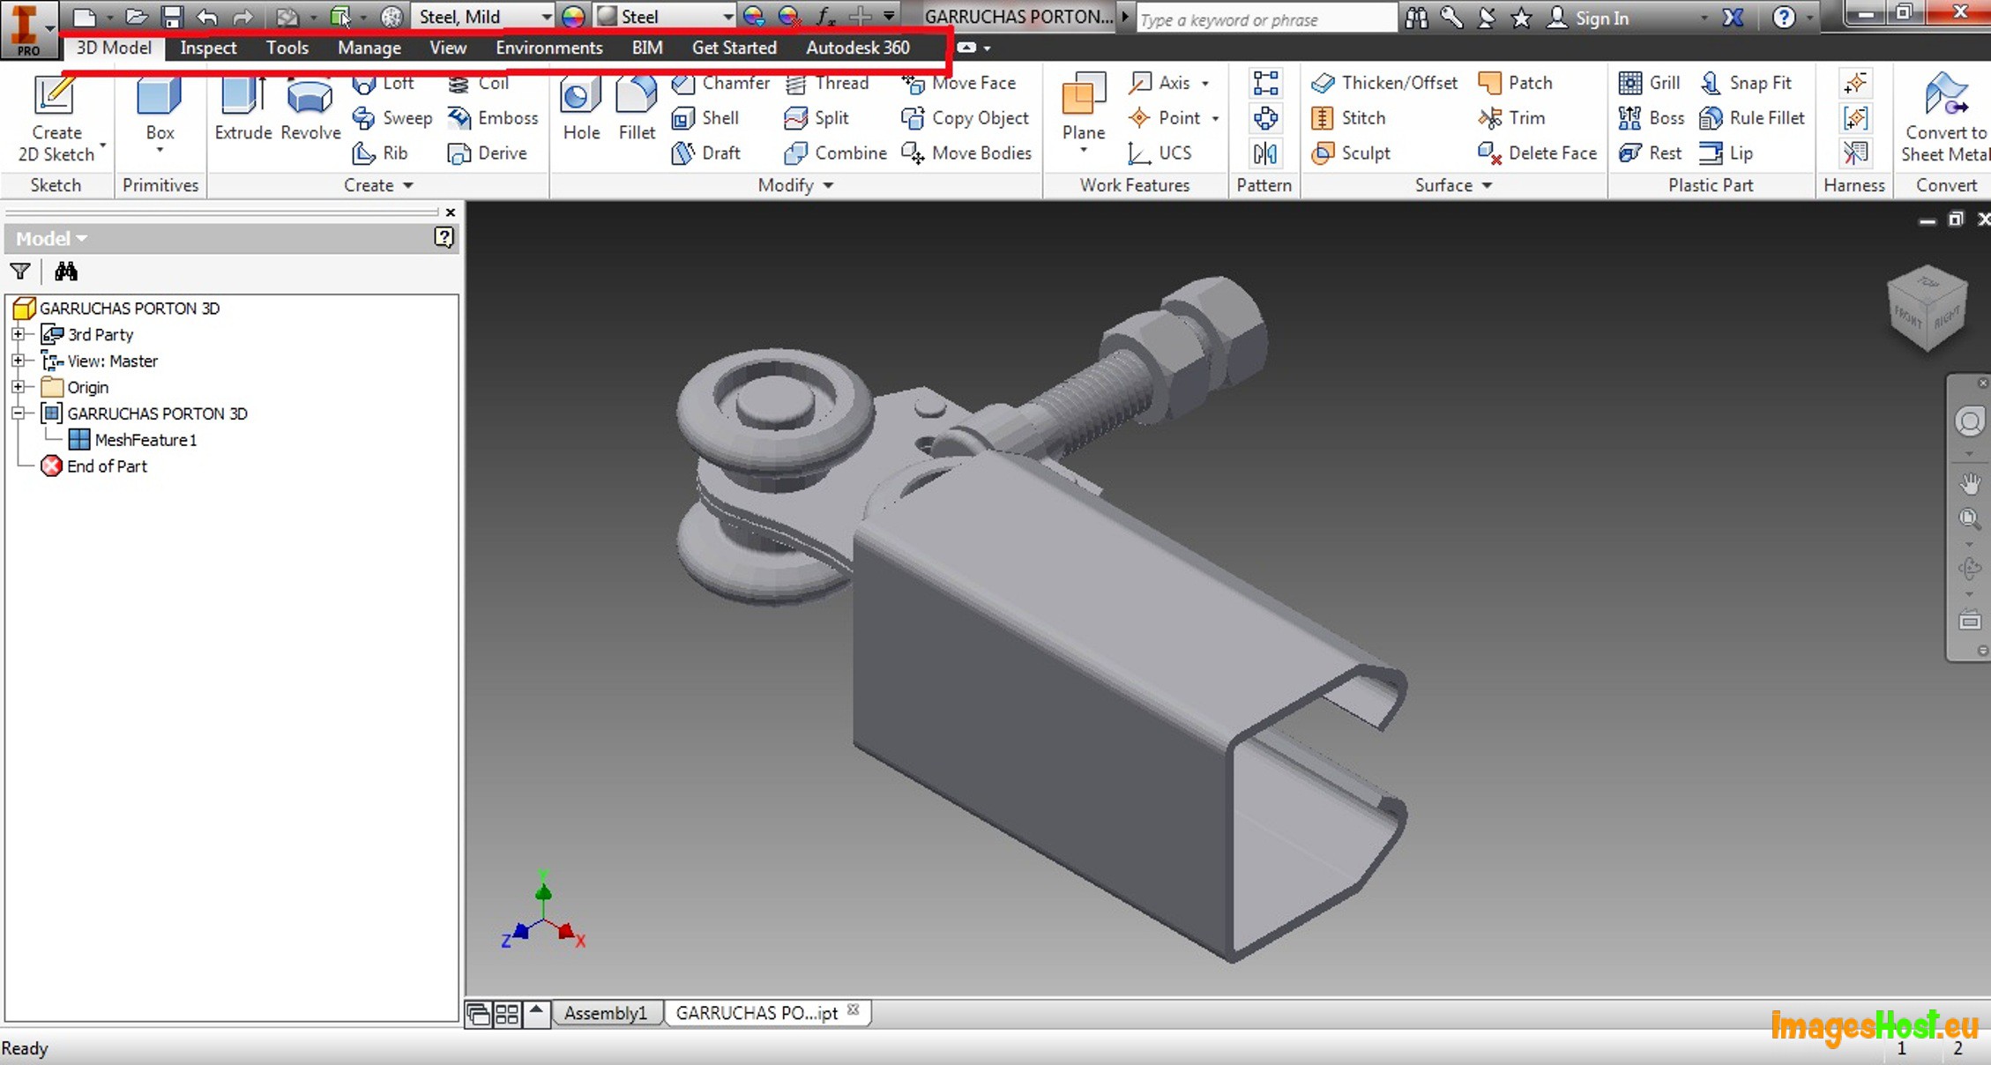
Task: Select the Delete Face tool
Action: point(1538,153)
